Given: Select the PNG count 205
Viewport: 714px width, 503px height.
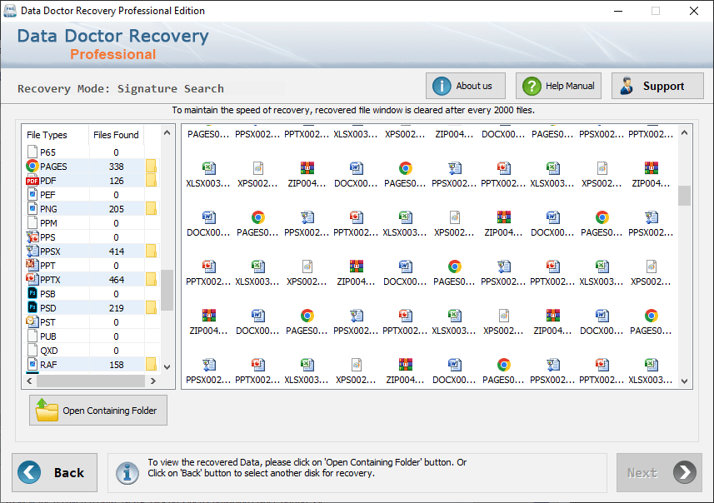Looking at the screenshot, I should [x=116, y=209].
